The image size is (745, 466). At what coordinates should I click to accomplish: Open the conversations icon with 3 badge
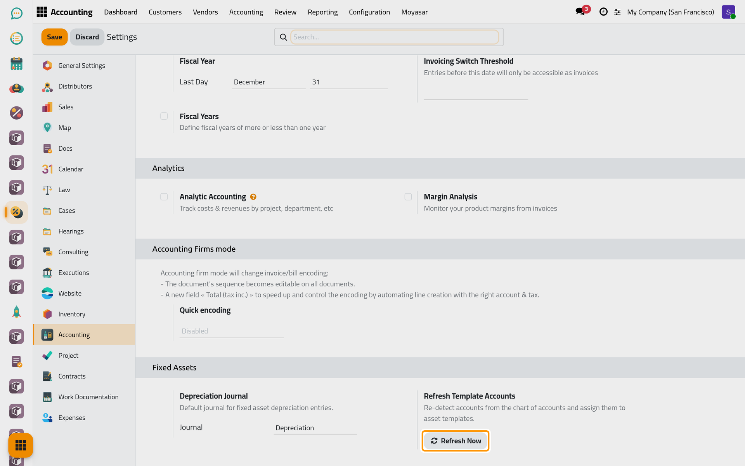582,11
